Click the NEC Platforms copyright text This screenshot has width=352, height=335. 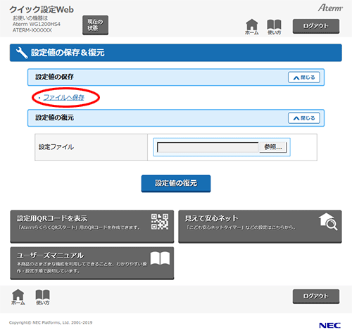pyautogui.click(x=51, y=322)
